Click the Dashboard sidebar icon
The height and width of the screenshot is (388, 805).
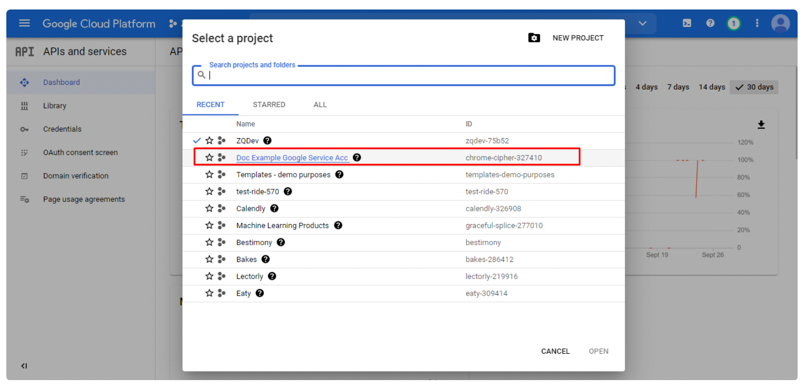(24, 82)
